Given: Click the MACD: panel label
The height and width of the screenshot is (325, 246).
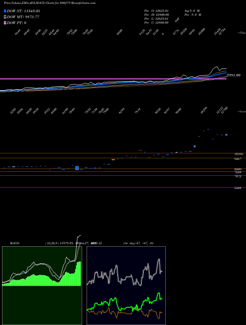Looking at the screenshot, I should [15, 243].
